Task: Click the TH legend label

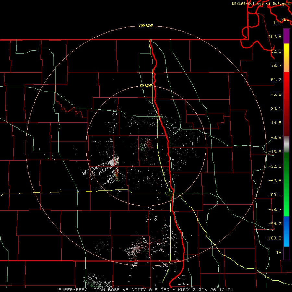Action: [x=279, y=252]
